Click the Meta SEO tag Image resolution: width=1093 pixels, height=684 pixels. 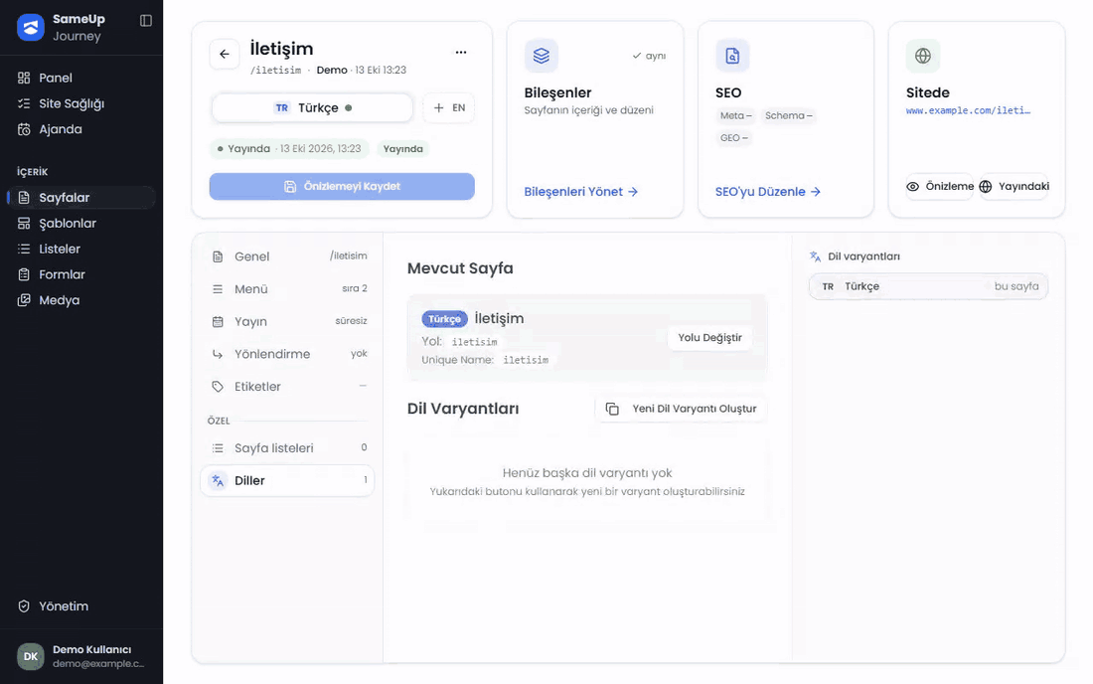(x=735, y=116)
